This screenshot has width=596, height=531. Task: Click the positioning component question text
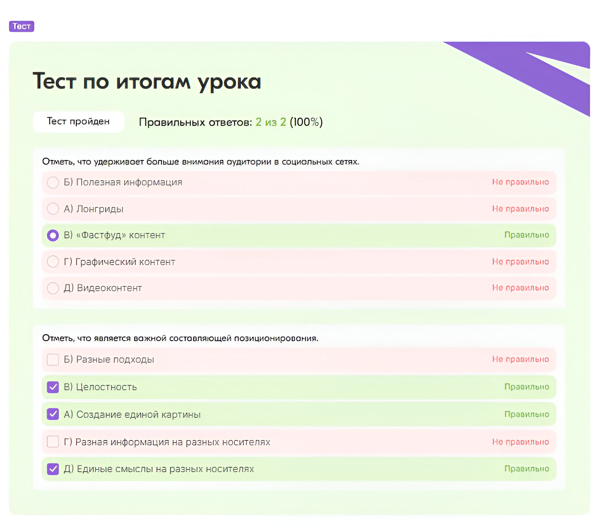(180, 338)
